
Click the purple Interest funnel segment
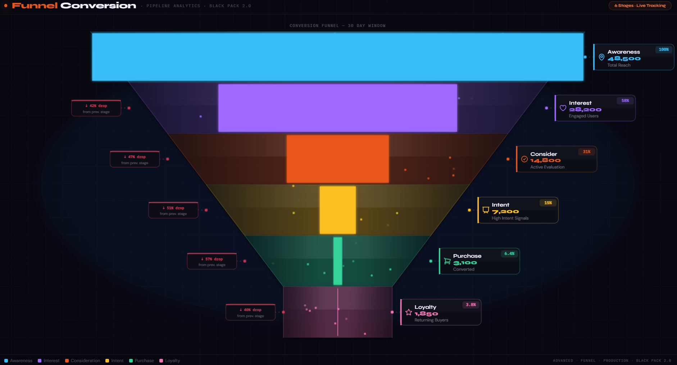pyautogui.click(x=337, y=107)
